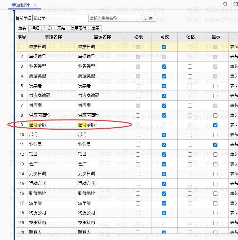Switch to the 表尾 tab

95,28
